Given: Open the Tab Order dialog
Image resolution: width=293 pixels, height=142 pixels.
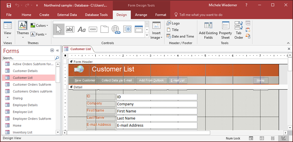Looking at the screenshot, I should tap(239, 31).
